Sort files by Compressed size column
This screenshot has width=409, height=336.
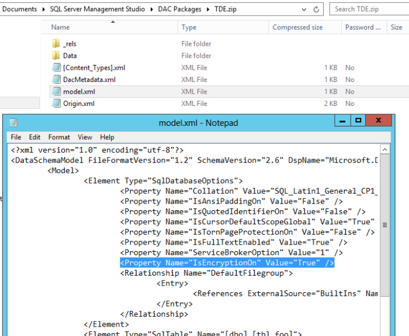click(x=297, y=28)
